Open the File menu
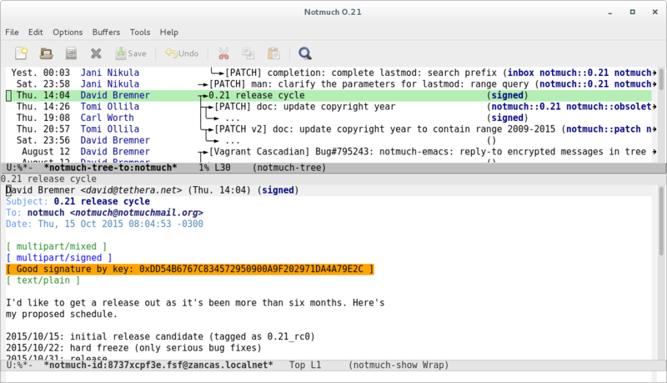Screen dimensions: 667x383 [13, 32]
